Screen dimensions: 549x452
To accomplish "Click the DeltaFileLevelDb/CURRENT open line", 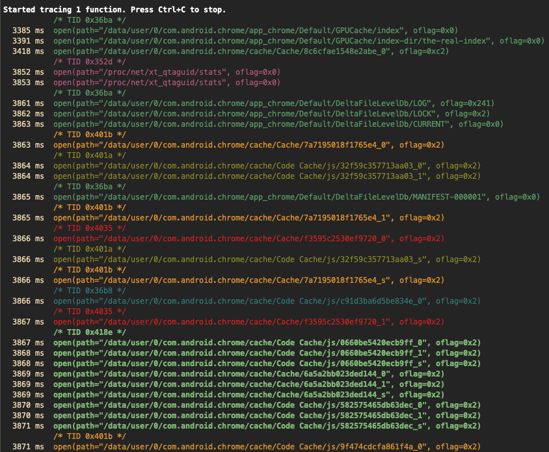I will coord(278,124).
